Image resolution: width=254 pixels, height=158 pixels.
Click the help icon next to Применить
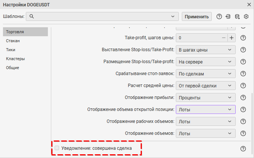219,16
